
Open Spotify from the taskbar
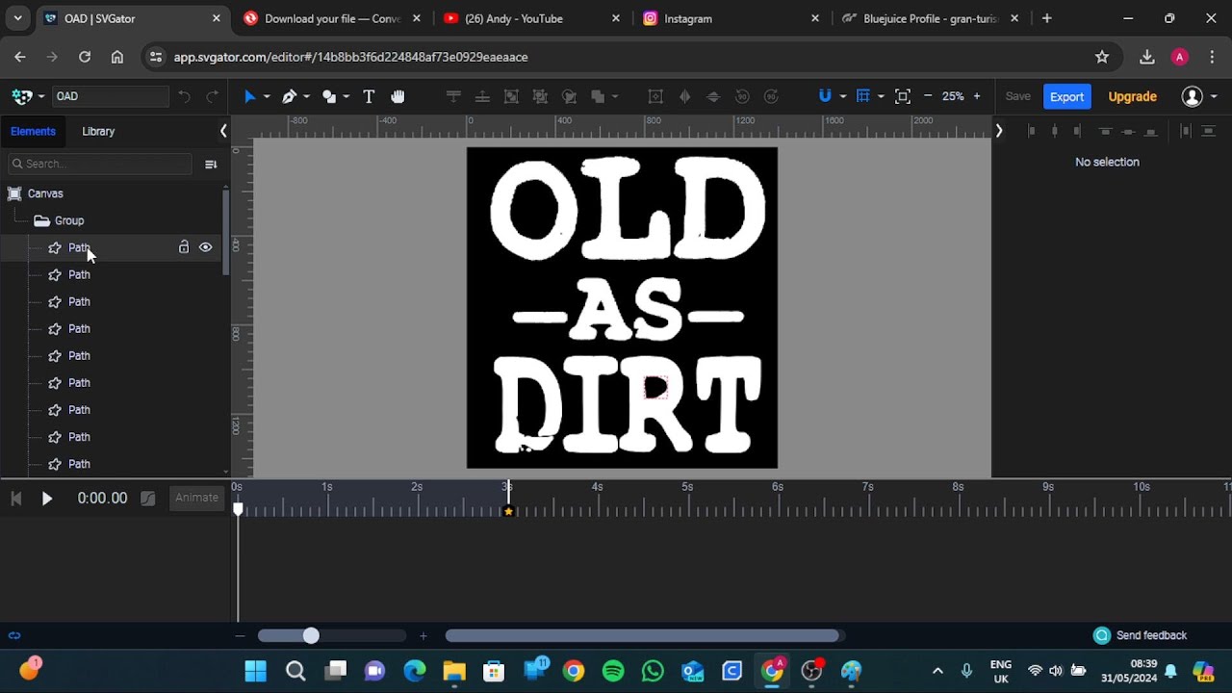click(x=613, y=671)
